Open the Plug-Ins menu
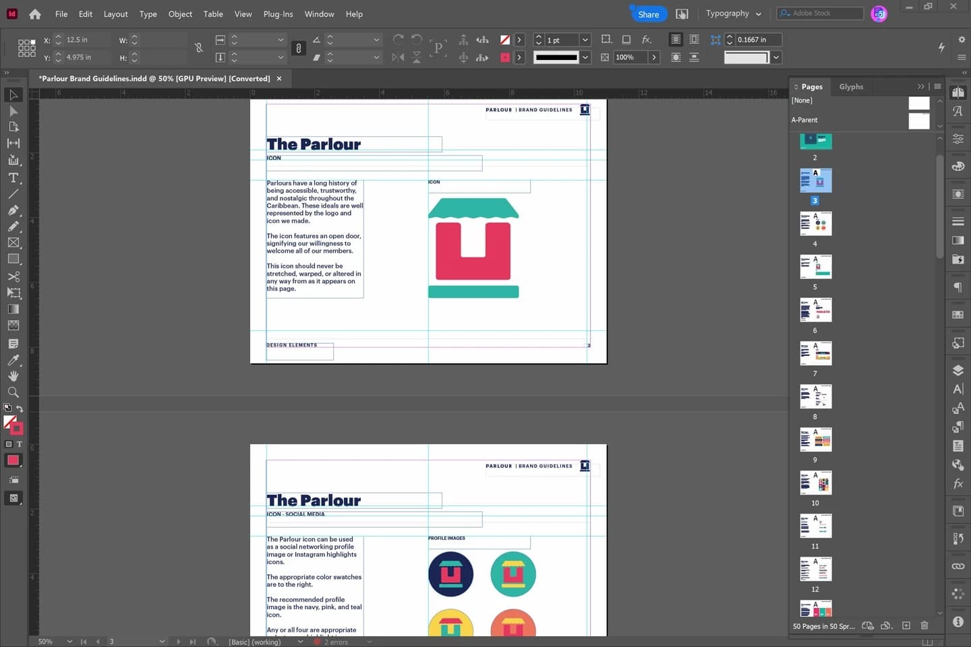 278,14
